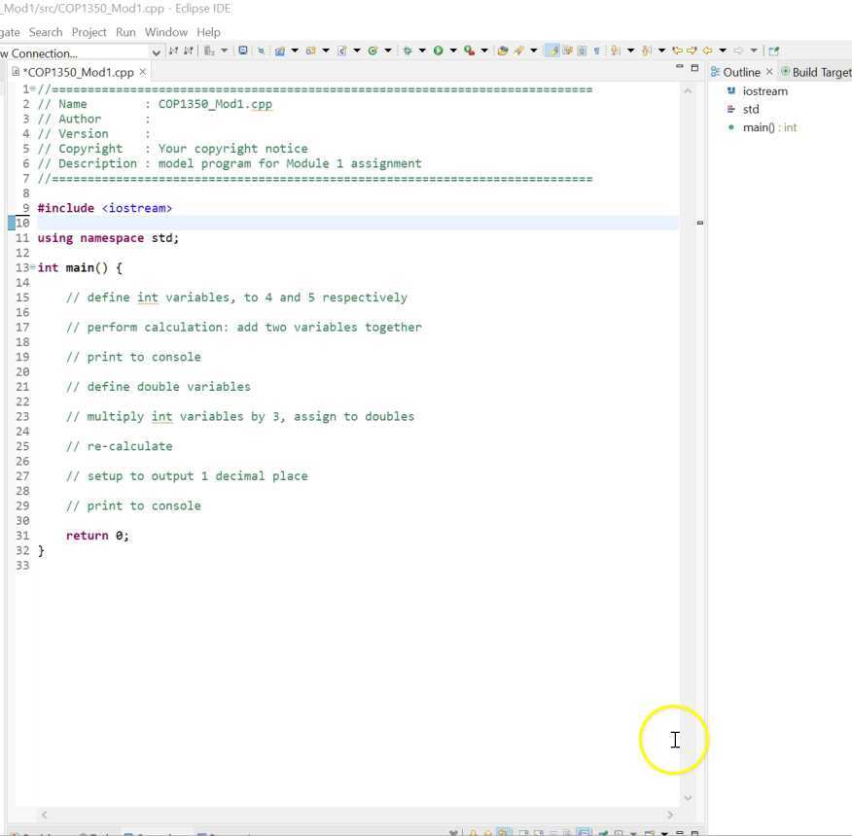Click the Open Terminal monitor icon
Image resolution: width=852 pixels, height=836 pixels.
[243, 51]
